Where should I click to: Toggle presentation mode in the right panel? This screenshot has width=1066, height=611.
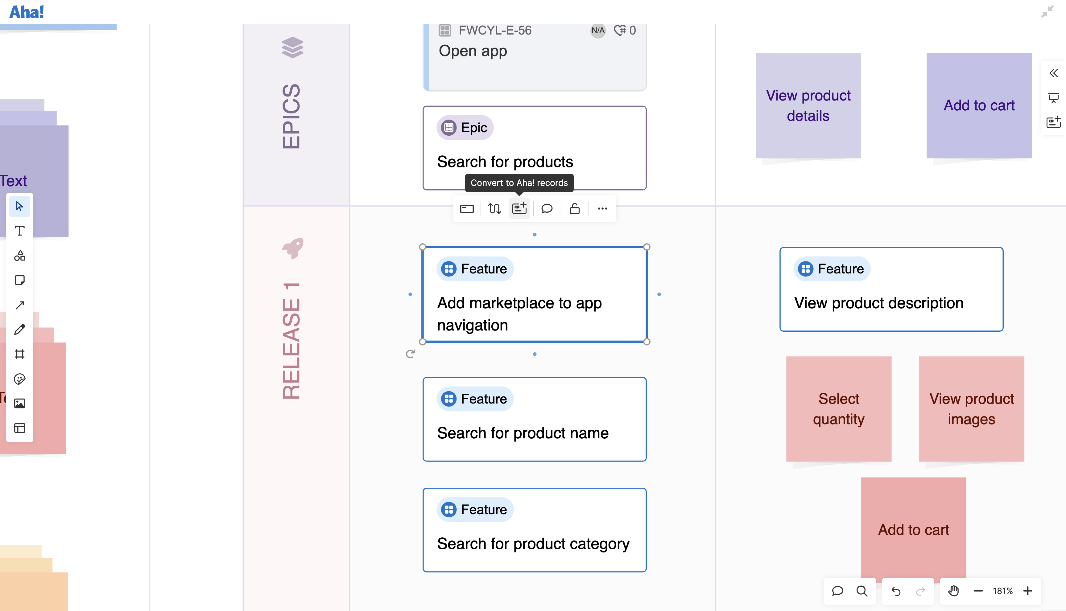tap(1054, 98)
